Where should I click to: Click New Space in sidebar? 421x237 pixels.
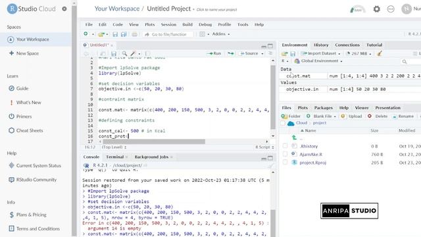coord(24,53)
